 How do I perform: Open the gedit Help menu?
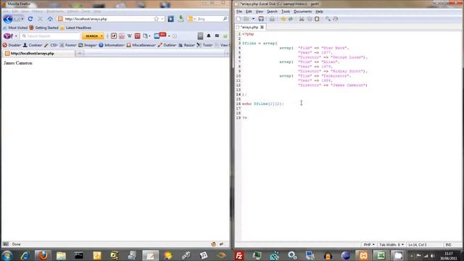[x=319, y=12]
